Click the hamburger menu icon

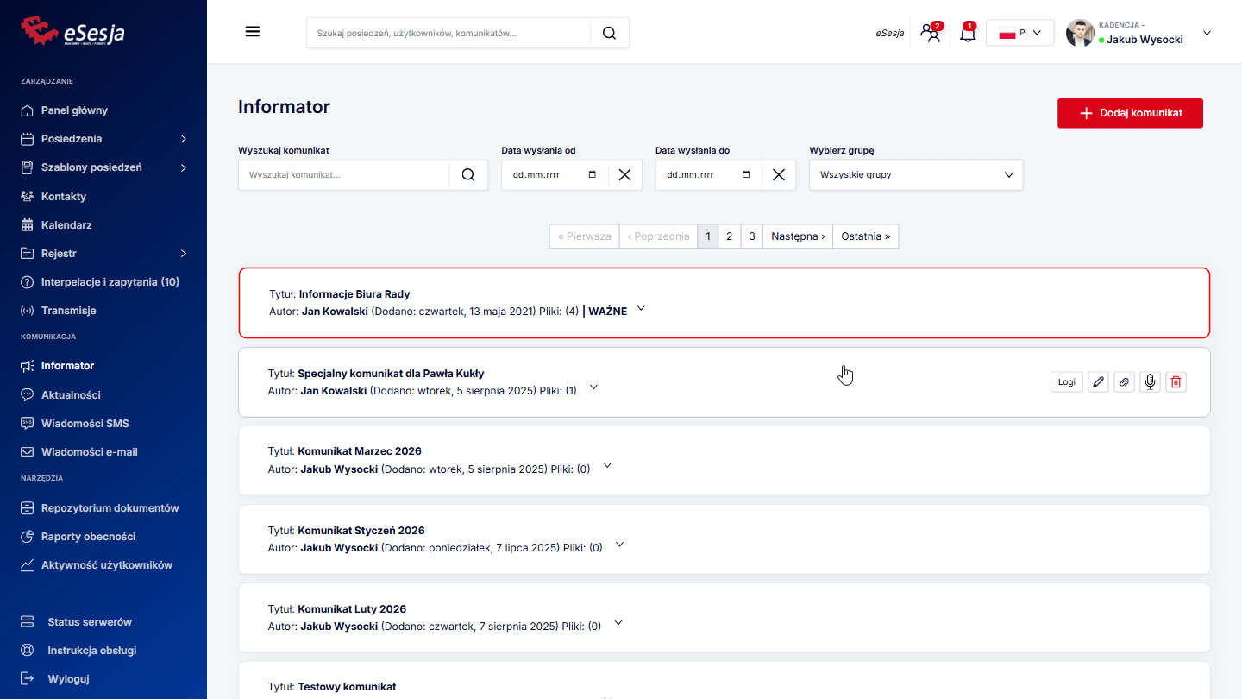point(253,32)
